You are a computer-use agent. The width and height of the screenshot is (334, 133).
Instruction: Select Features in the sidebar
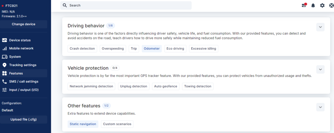[16, 73]
